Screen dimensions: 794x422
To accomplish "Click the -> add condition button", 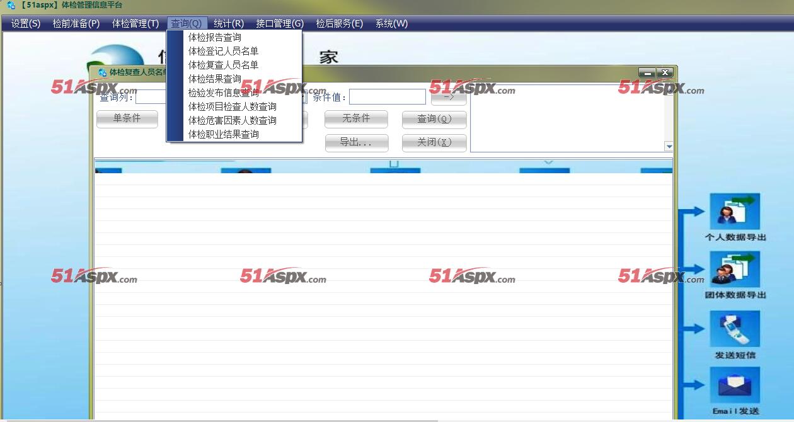I will (449, 97).
